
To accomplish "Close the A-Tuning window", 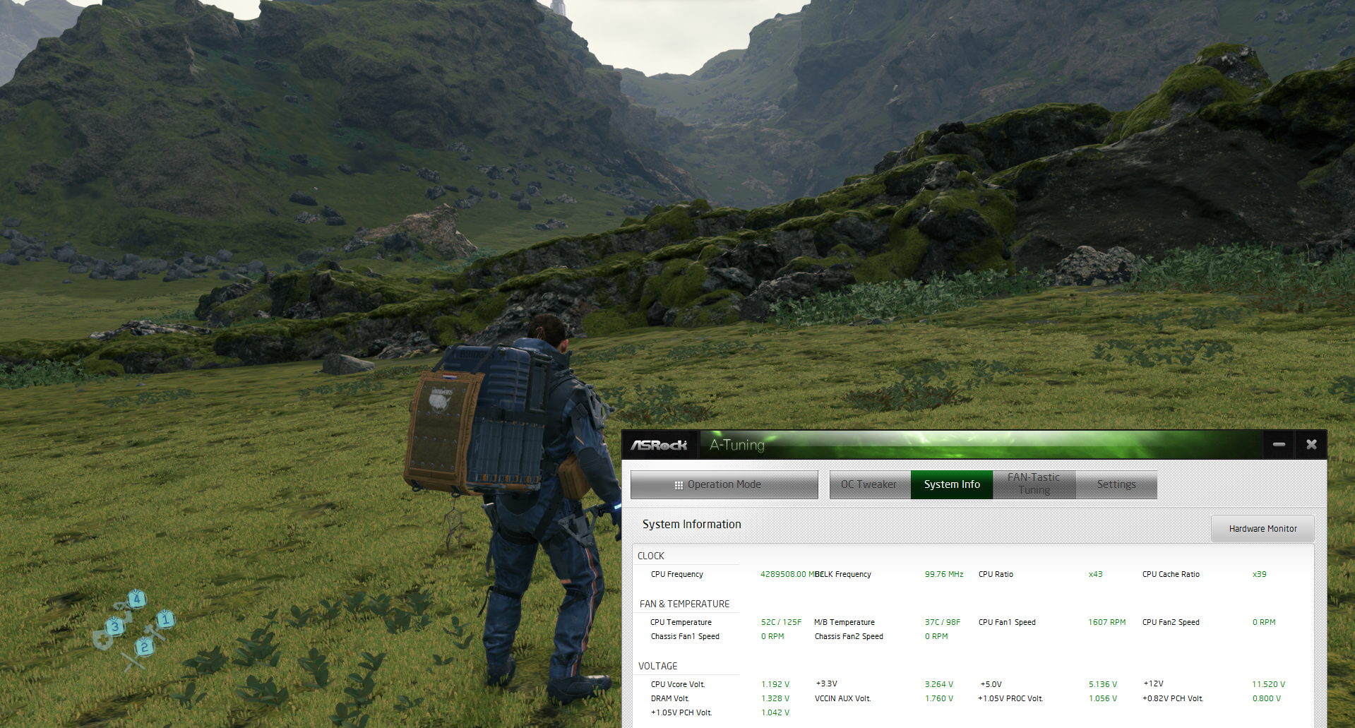I will (x=1311, y=445).
